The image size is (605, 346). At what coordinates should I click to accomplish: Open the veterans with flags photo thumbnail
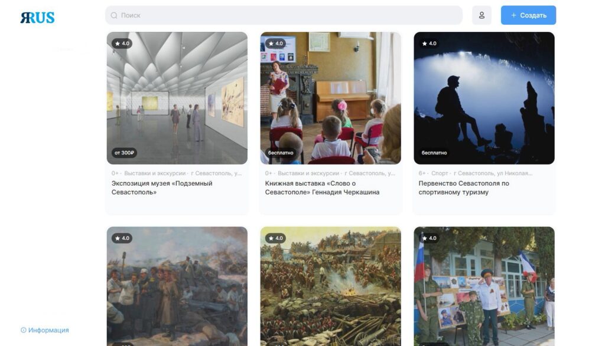[x=484, y=286]
